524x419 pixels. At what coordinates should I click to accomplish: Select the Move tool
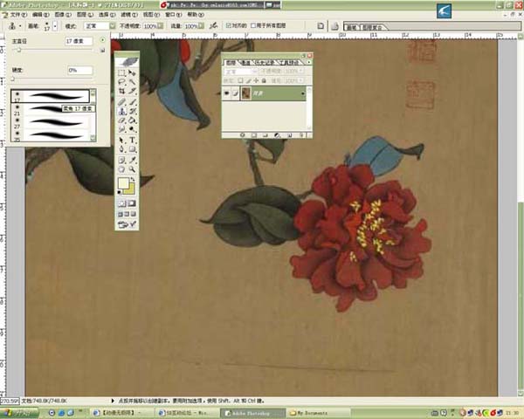point(133,72)
